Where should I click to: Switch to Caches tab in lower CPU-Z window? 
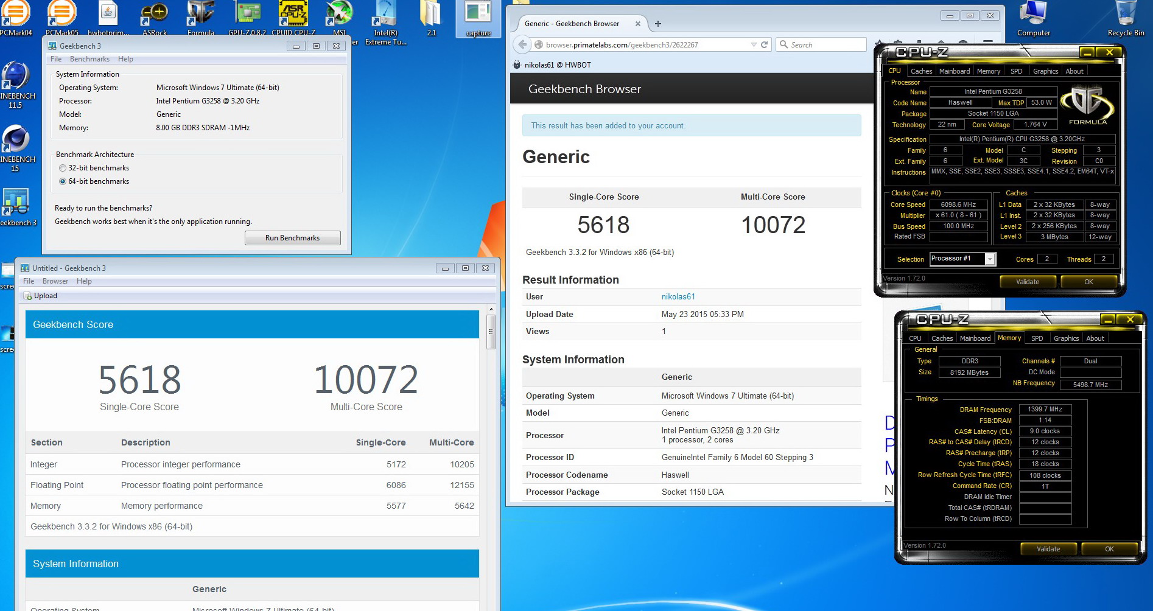click(942, 338)
